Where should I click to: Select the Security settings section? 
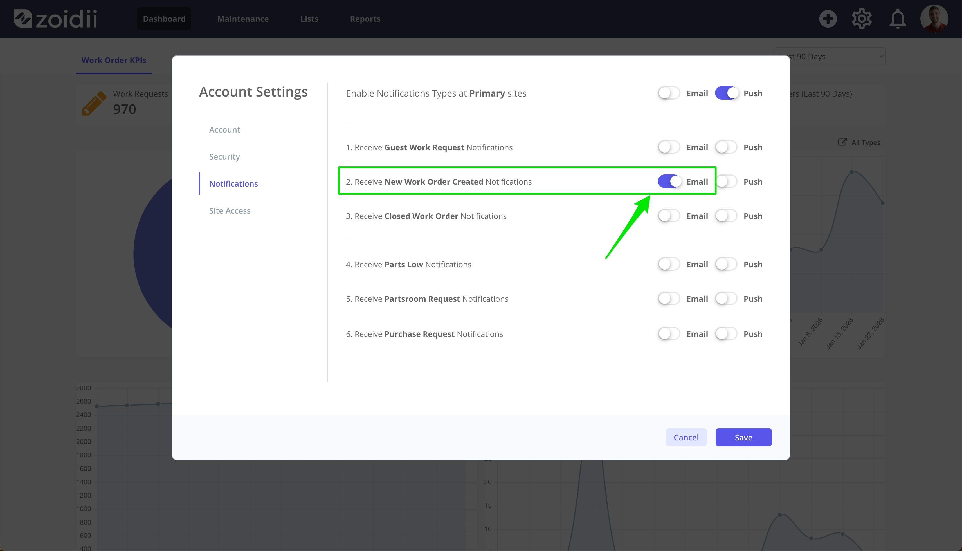pyautogui.click(x=225, y=157)
